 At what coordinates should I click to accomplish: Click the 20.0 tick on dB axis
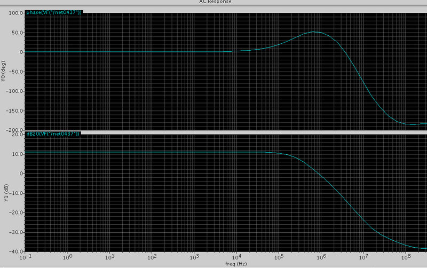(18, 135)
